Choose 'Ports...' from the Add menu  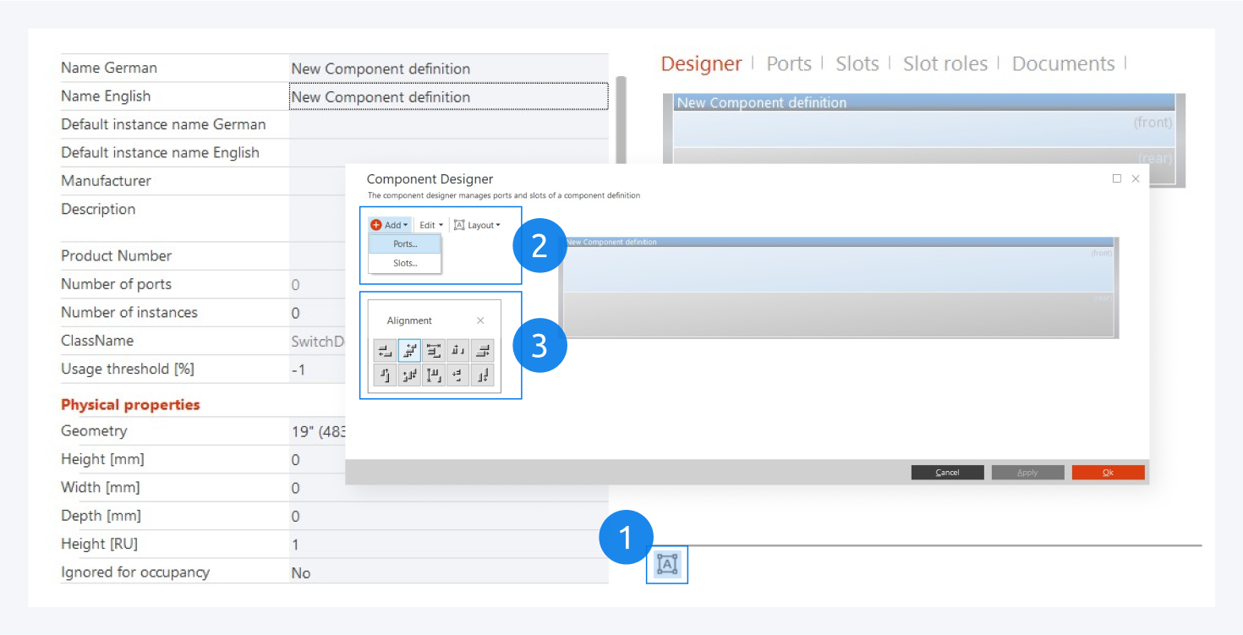(x=405, y=244)
